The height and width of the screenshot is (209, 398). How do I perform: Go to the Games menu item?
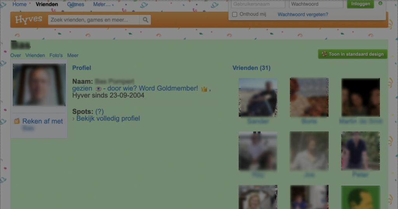[75, 4]
